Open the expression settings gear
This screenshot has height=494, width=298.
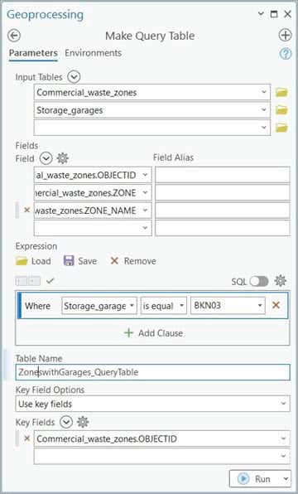(280, 280)
